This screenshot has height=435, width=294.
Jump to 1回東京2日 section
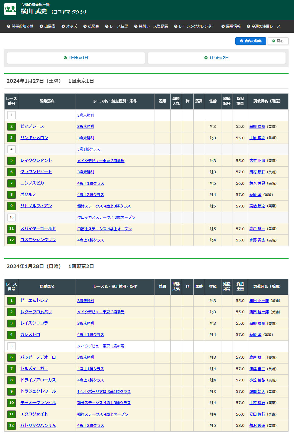tap(217, 58)
